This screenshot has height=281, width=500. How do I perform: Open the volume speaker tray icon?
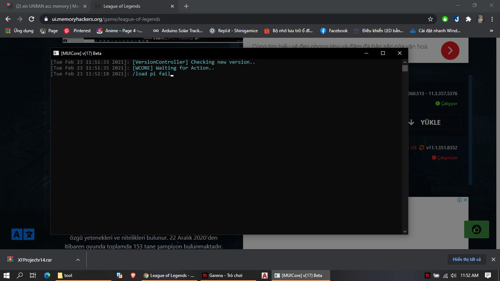click(x=454, y=275)
